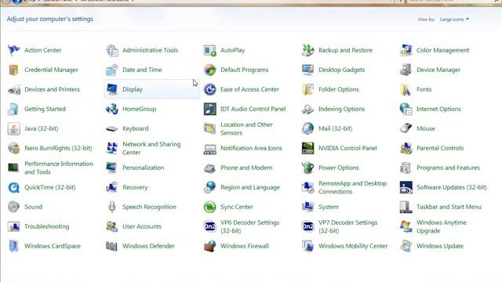Click the Desktop Gadgets icon

(x=307, y=70)
